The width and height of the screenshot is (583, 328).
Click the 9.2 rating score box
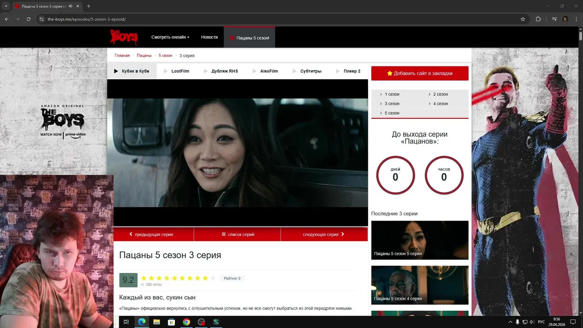[x=128, y=280]
